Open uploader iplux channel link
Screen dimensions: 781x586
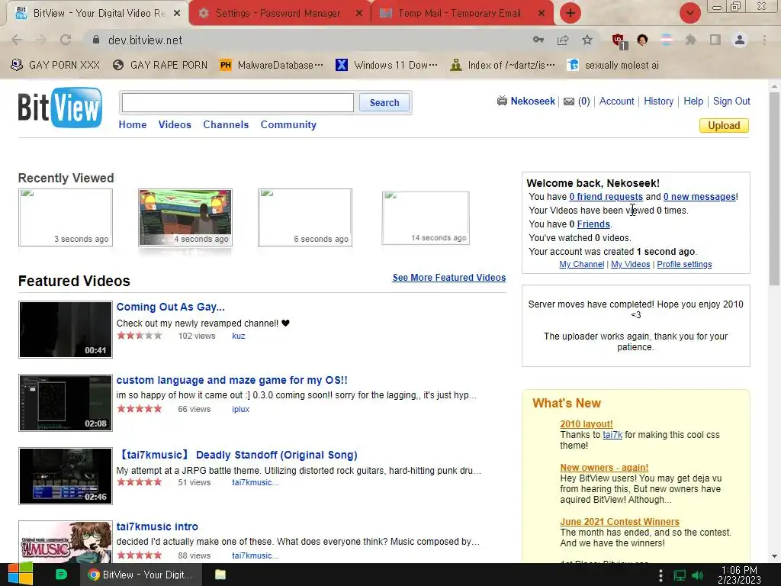tap(240, 410)
